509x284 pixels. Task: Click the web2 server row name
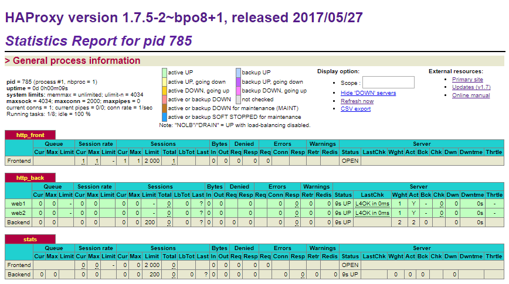click(19, 213)
